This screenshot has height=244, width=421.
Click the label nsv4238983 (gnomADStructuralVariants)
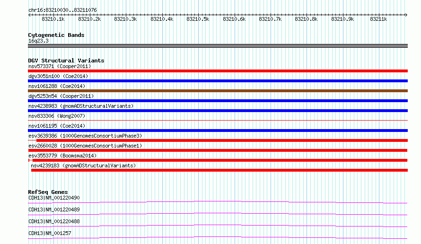(81, 106)
